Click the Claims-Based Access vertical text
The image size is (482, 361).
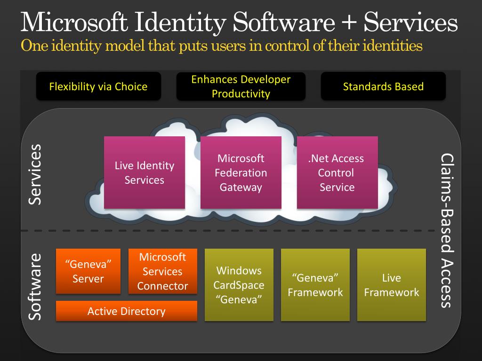[447, 230]
